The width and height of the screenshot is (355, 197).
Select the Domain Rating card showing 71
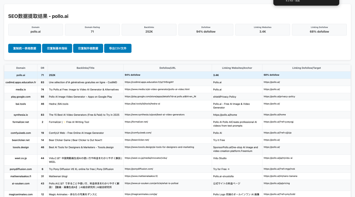coord(92,30)
